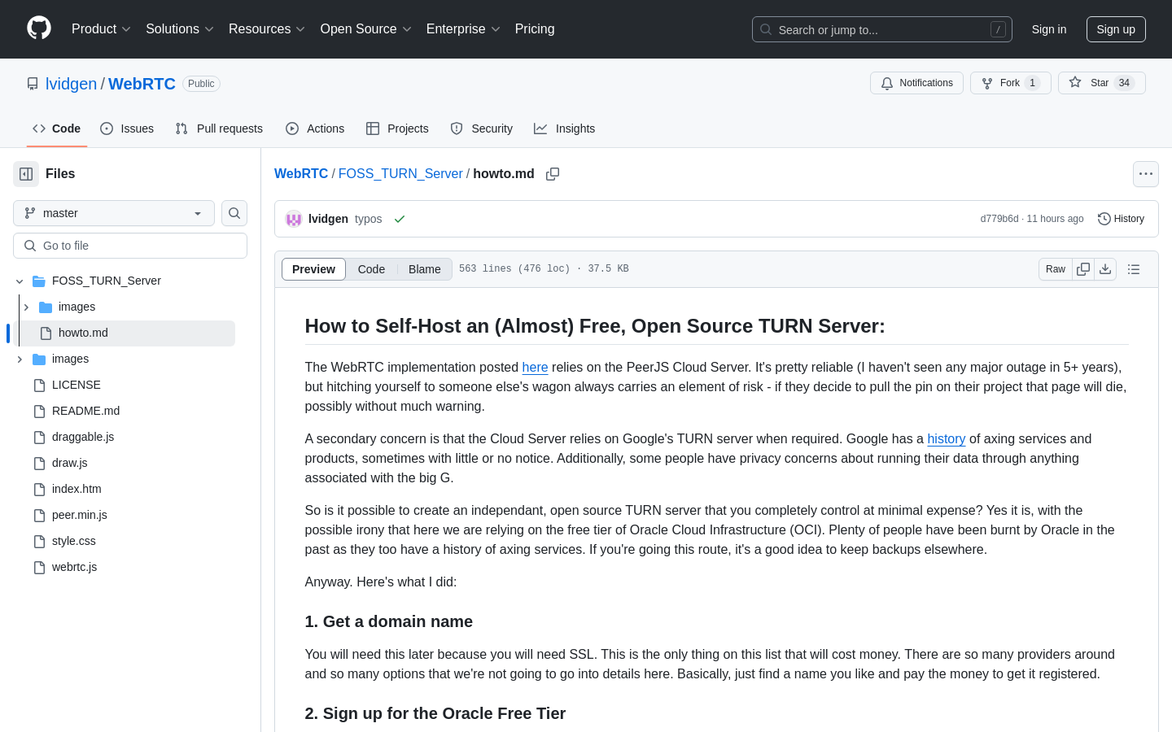The width and height of the screenshot is (1172, 732).
Task: Fork the repository
Action: pyautogui.click(x=1010, y=83)
